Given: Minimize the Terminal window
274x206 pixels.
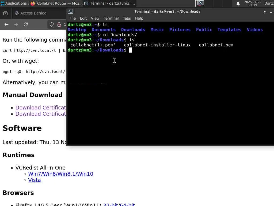Looking at the screenshot, I should pos(271,12).
